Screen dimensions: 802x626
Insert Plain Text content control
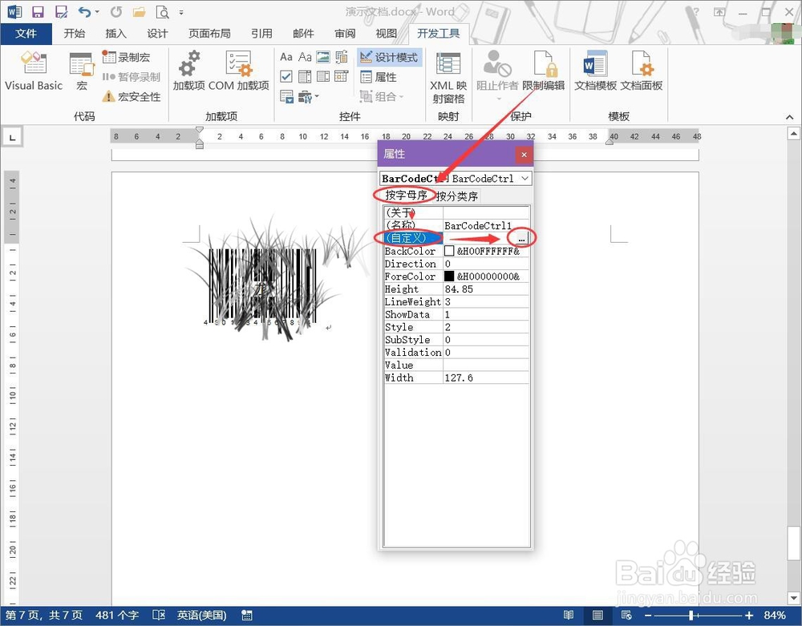point(306,57)
